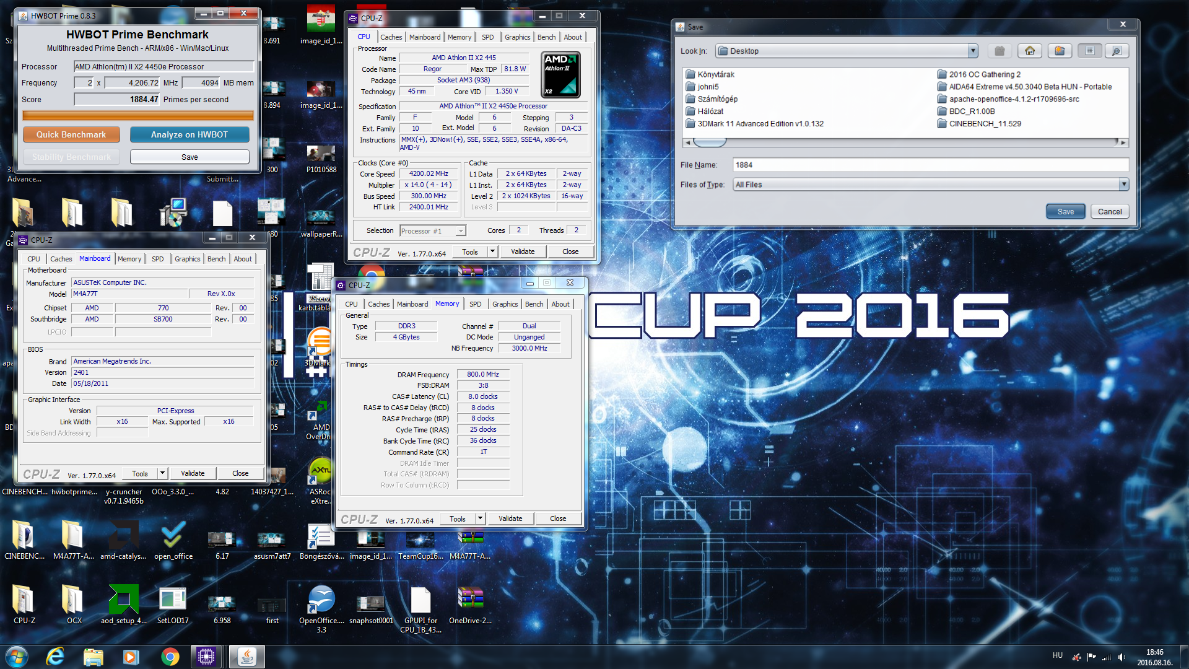Open the Look In Desktop dropdown
Image resolution: width=1189 pixels, height=669 pixels.
click(x=973, y=51)
